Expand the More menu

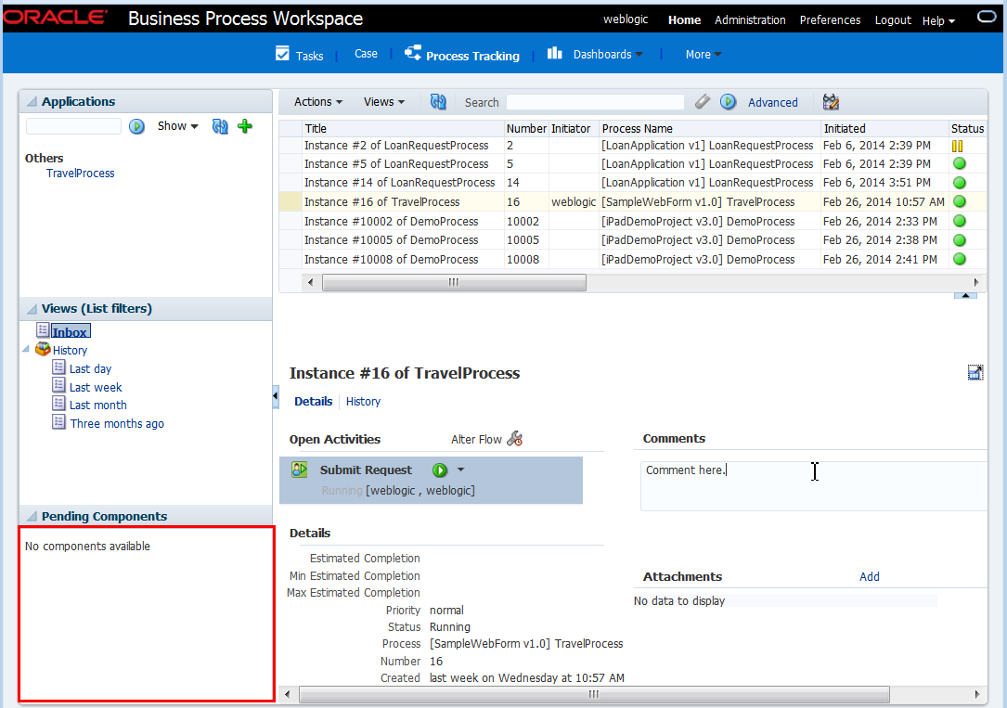(704, 55)
